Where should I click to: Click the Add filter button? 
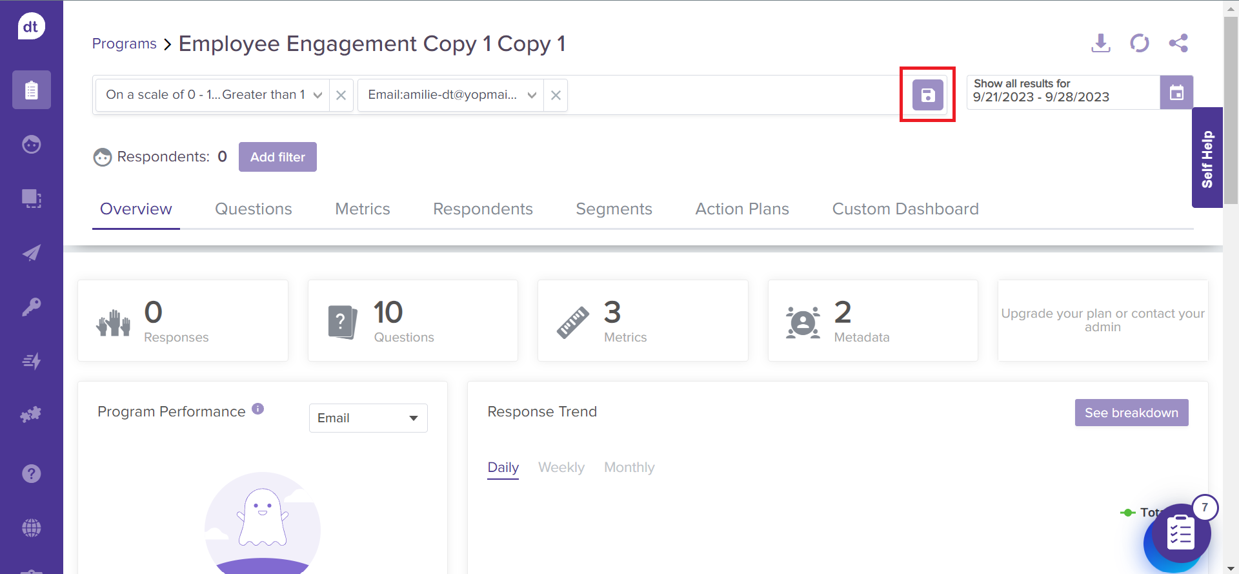(x=277, y=157)
